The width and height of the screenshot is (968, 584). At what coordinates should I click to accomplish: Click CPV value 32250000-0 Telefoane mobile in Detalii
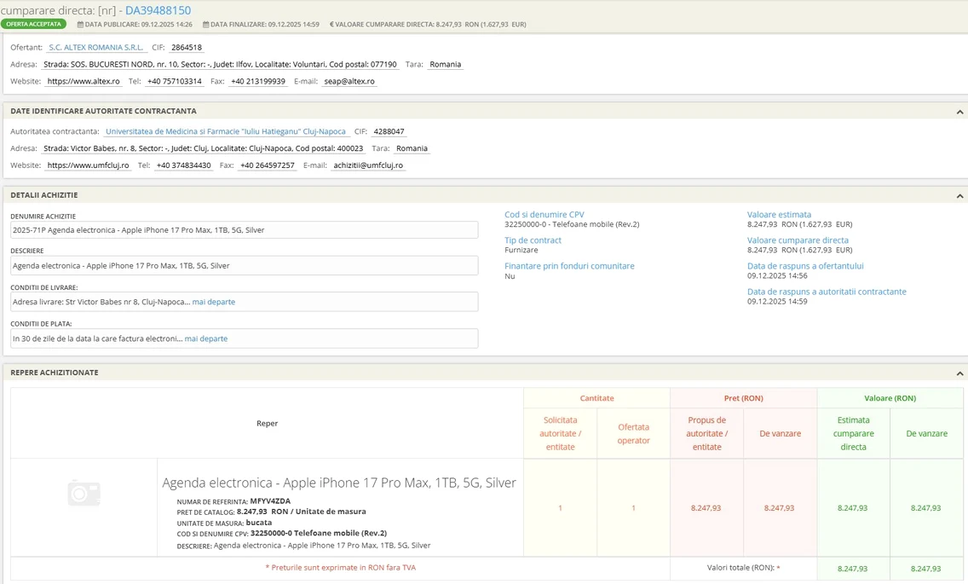click(x=572, y=224)
